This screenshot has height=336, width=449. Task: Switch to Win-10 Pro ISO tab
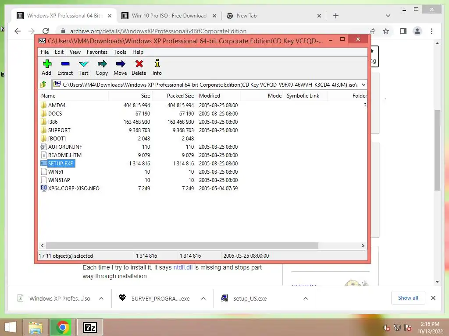point(169,16)
